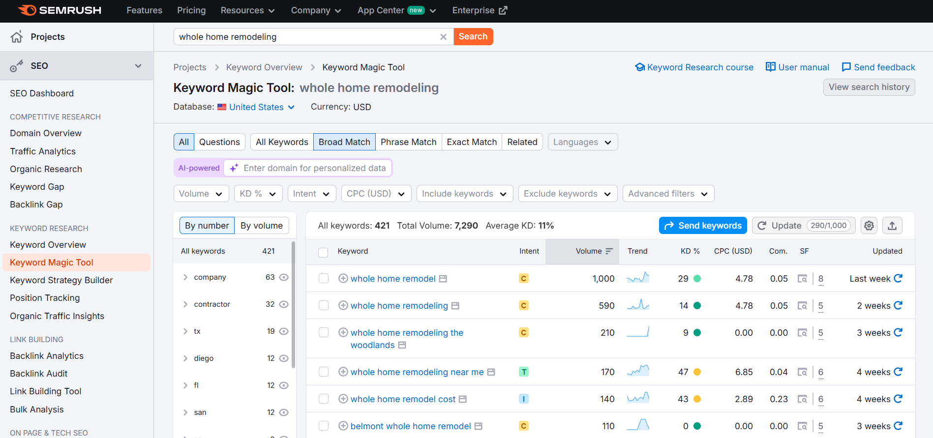Switch grouping to By volume
The height and width of the screenshot is (438, 933).
point(262,226)
